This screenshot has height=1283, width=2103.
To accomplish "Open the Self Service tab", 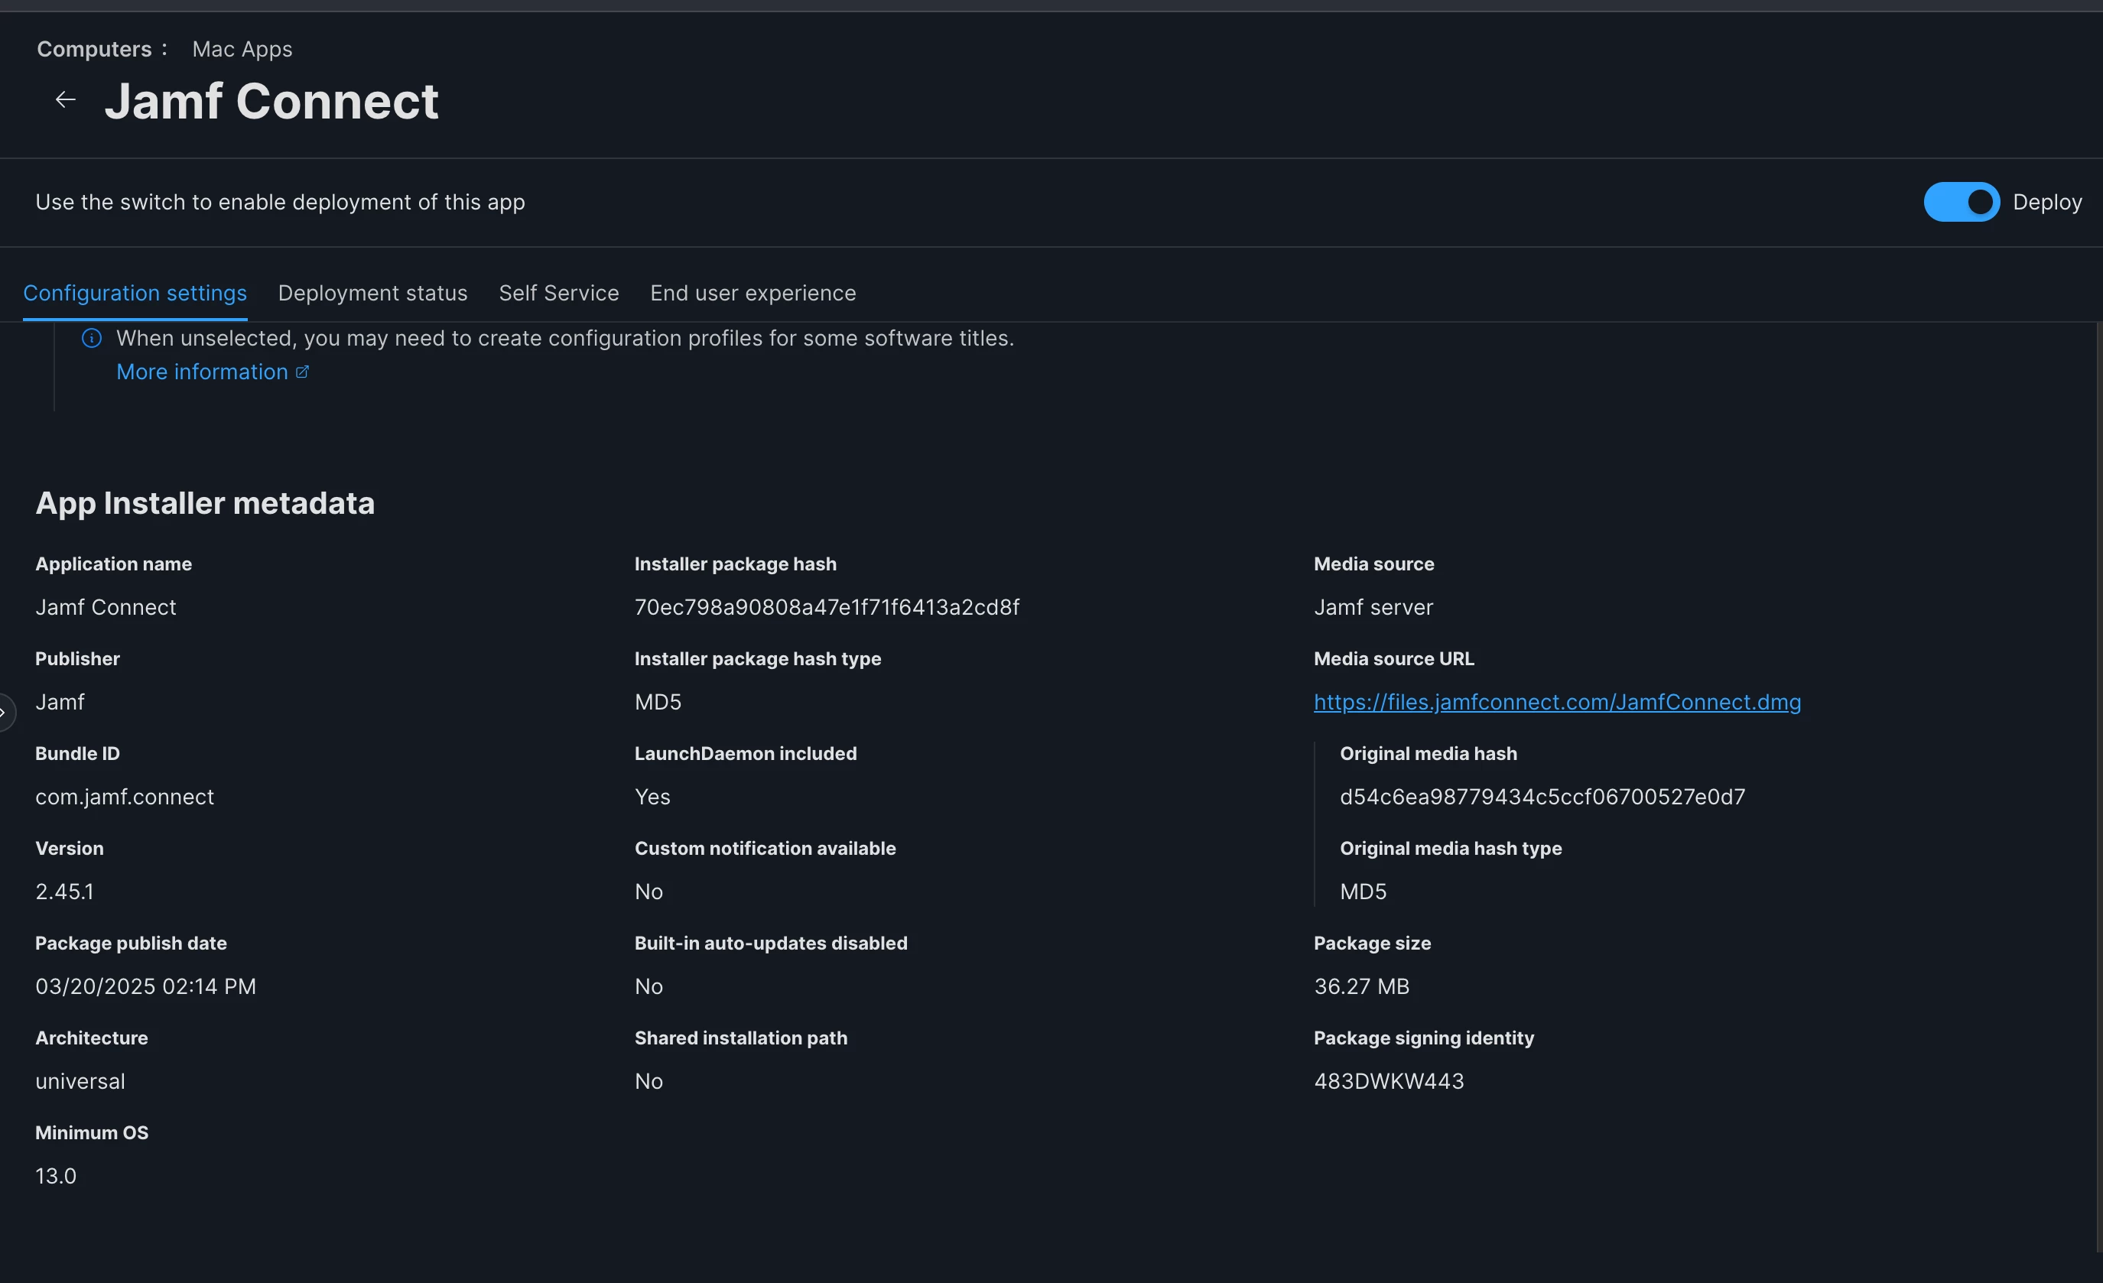I will point(558,294).
